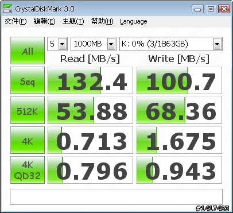Click the 512K write result 68.36
Viewport: 233px width, 213px height.
(179, 110)
